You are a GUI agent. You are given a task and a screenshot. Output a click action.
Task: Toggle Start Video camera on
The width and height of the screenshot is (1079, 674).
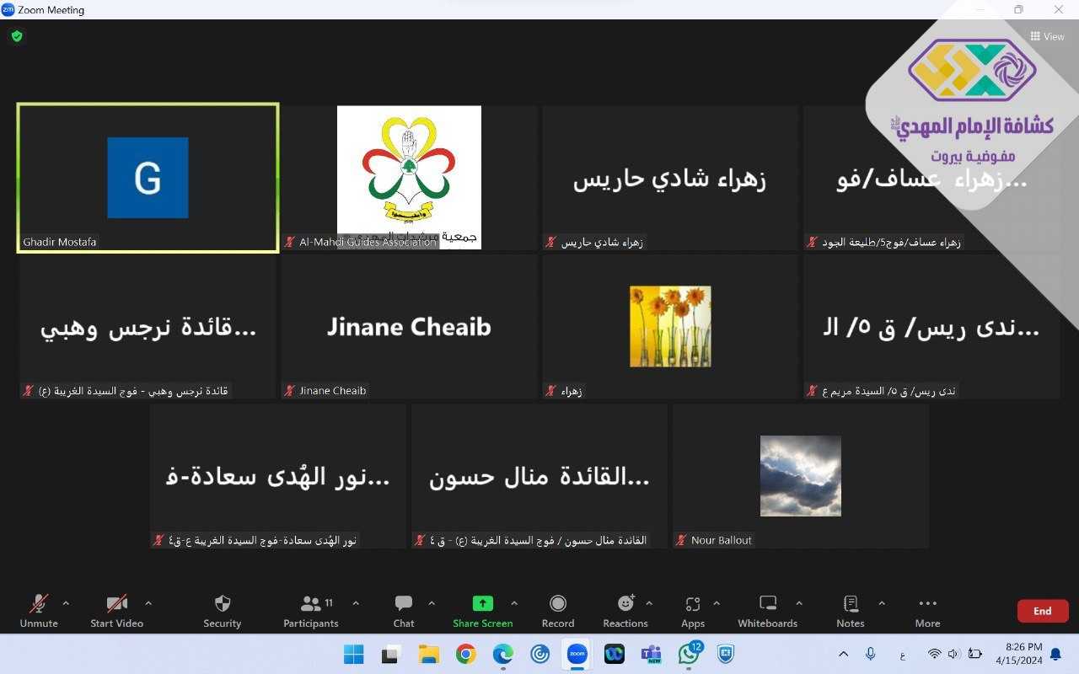(x=116, y=604)
